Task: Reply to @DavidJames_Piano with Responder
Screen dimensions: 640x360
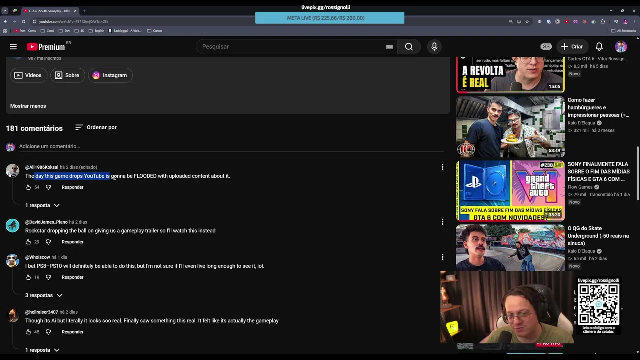Action: click(73, 242)
